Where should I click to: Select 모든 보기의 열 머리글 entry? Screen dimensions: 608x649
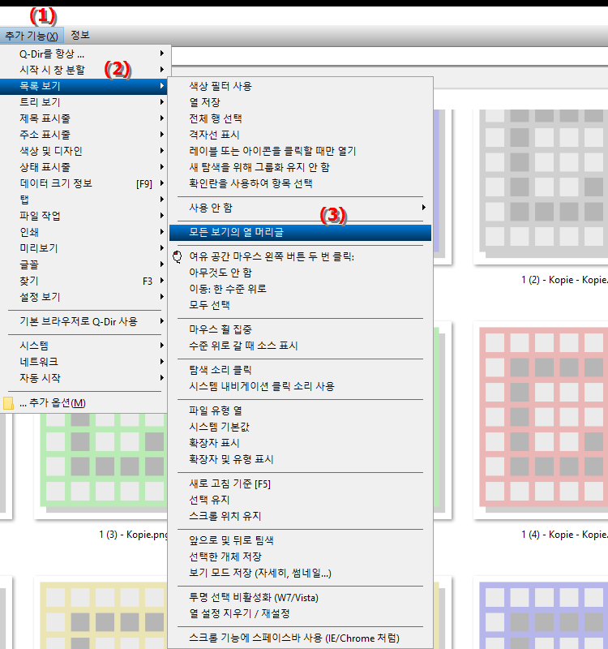300,232
